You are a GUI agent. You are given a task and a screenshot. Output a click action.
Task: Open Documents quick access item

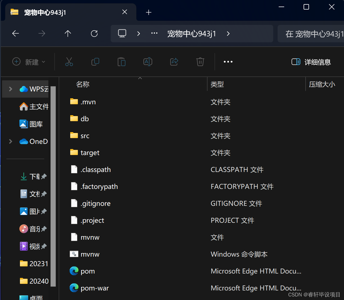(33, 194)
